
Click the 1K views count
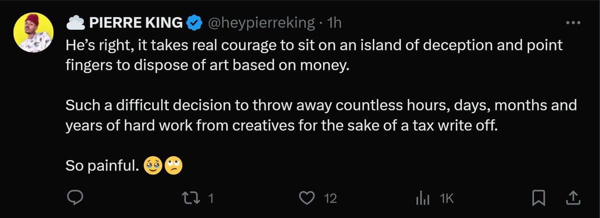(x=446, y=199)
